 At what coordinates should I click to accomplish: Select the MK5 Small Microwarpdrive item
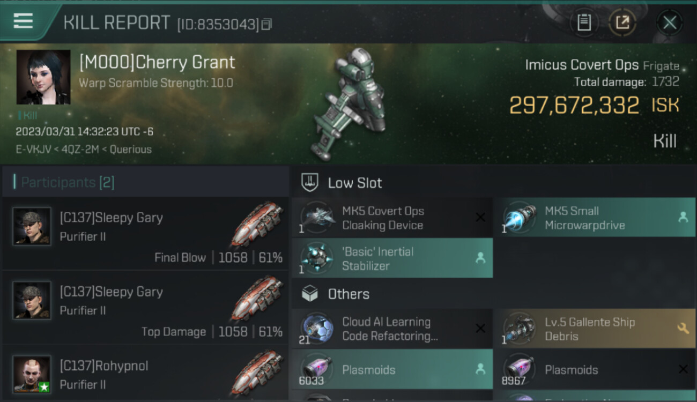[x=595, y=218]
